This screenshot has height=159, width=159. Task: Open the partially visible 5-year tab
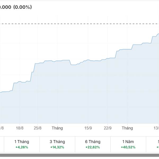click(155, 144)
